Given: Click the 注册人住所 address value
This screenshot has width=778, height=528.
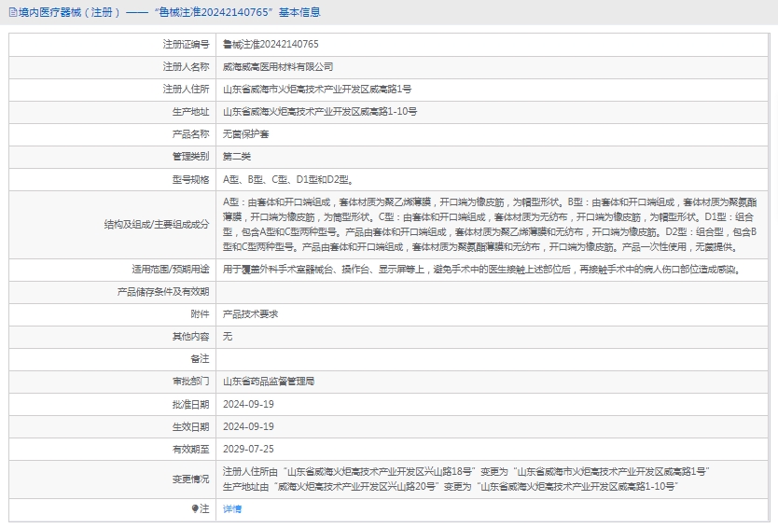Looking at the screenshot, I should click(x=317, y=89).
